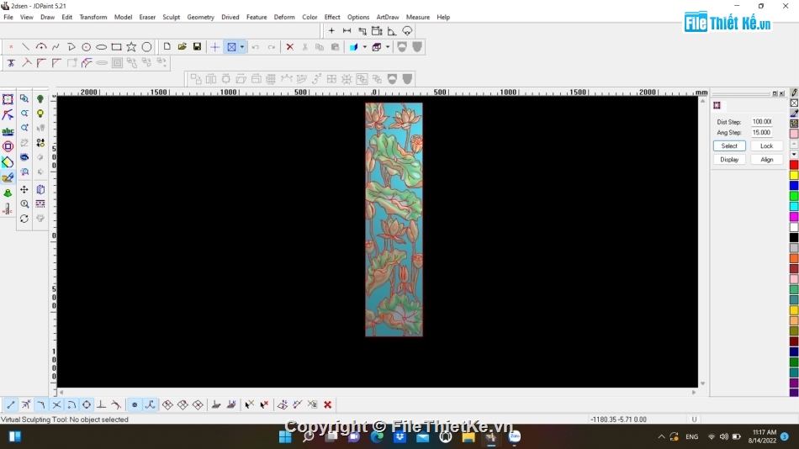Click the horizontal dimension measure icon
Screen dimensions: 799x449
coord(347,31)
